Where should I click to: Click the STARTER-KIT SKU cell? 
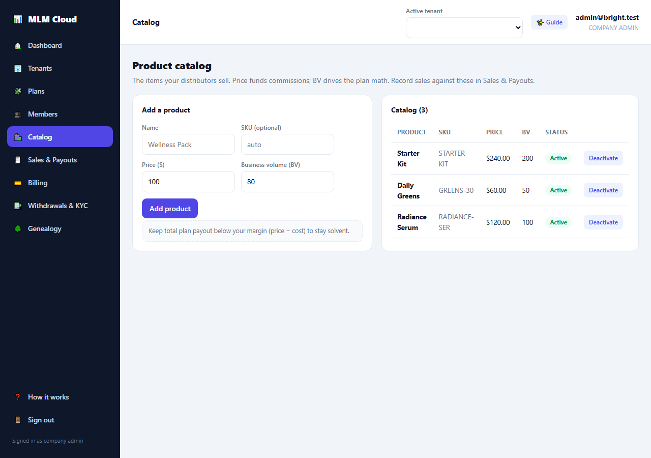[x=453, y=159]
